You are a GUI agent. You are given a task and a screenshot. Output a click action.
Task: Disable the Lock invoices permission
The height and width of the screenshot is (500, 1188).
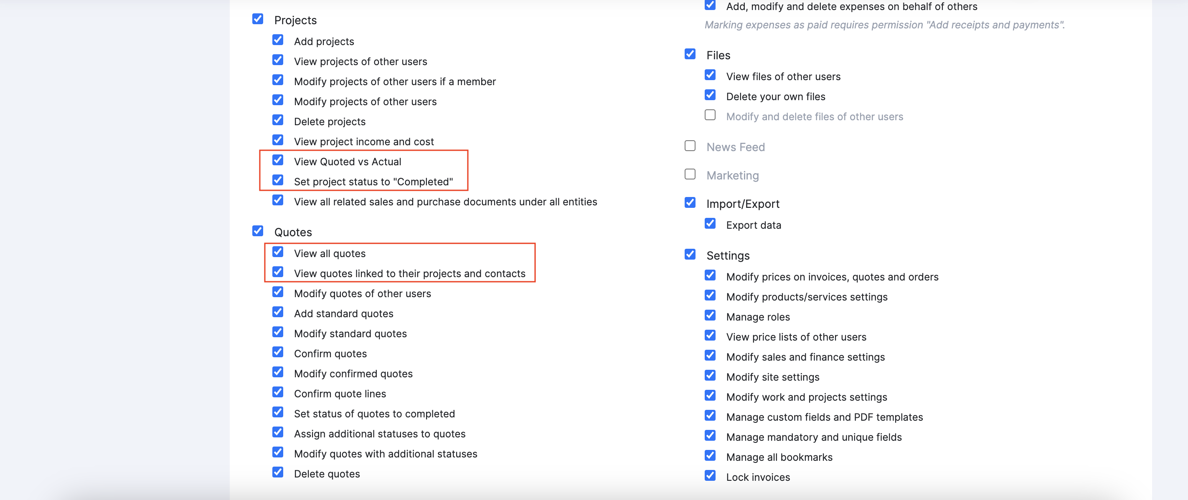pos(710,475)
